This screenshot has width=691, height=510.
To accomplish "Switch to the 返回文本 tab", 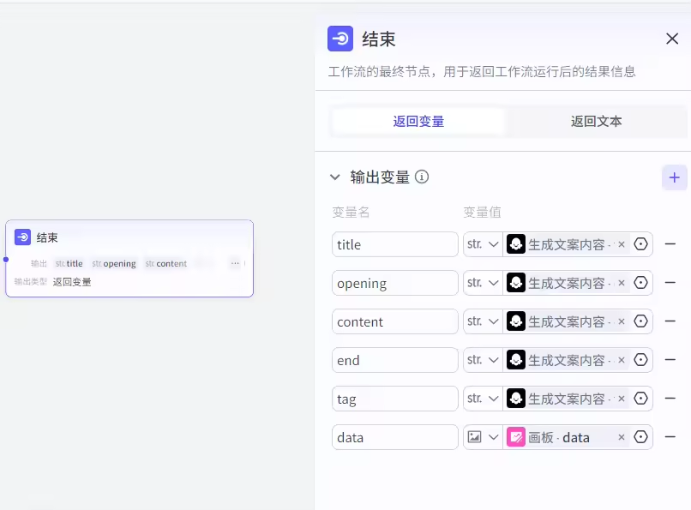I will coord(596,122).
